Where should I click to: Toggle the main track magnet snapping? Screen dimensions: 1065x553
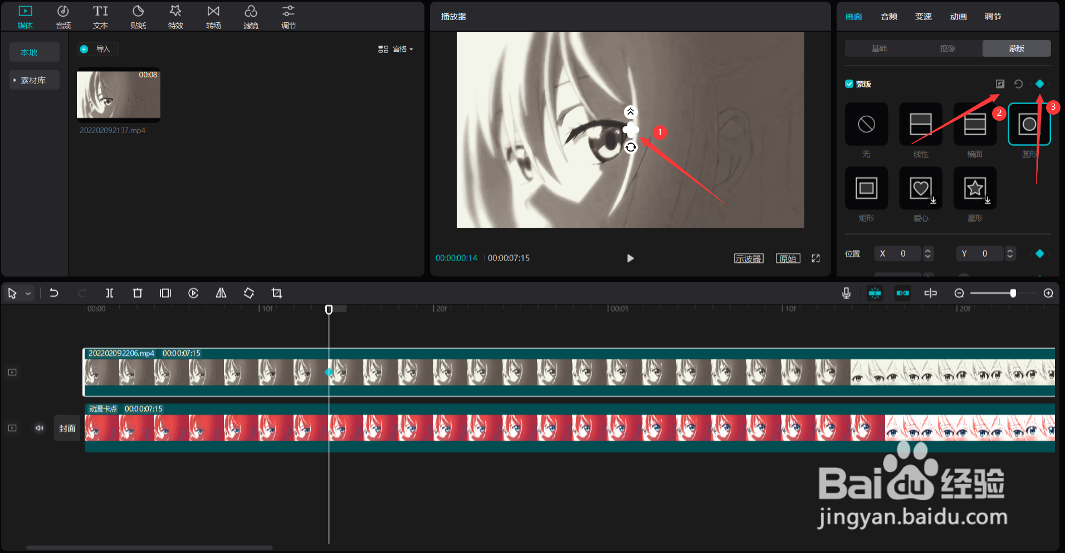tap(875, 293)
